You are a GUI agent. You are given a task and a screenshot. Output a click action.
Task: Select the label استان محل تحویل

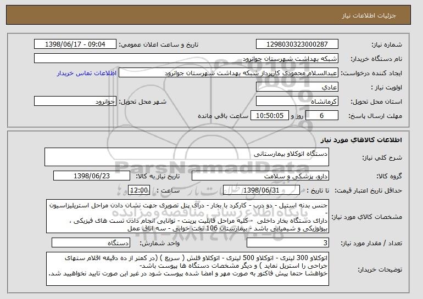[376, 101]
